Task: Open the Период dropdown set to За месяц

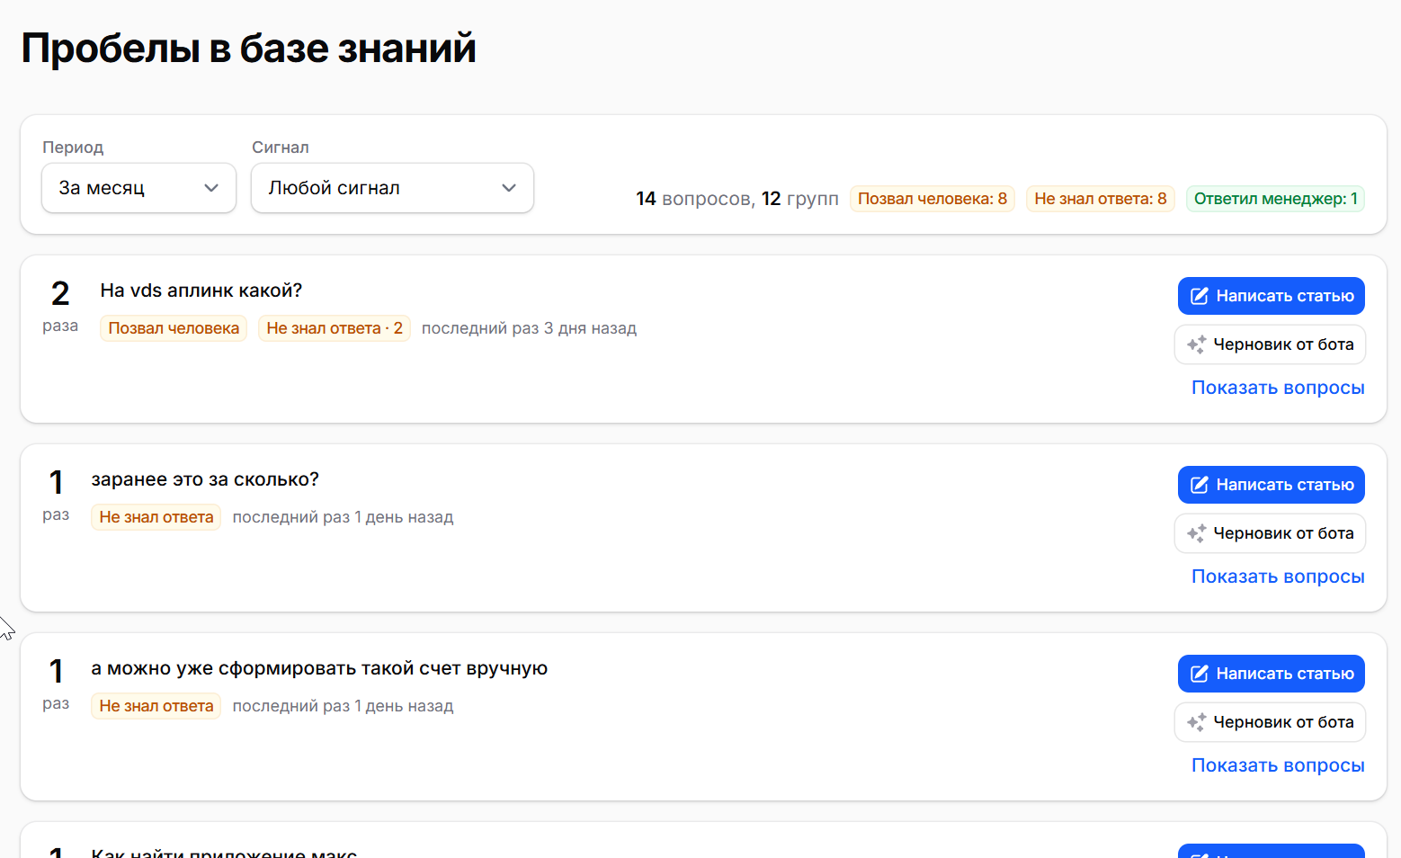Action: 139,188
